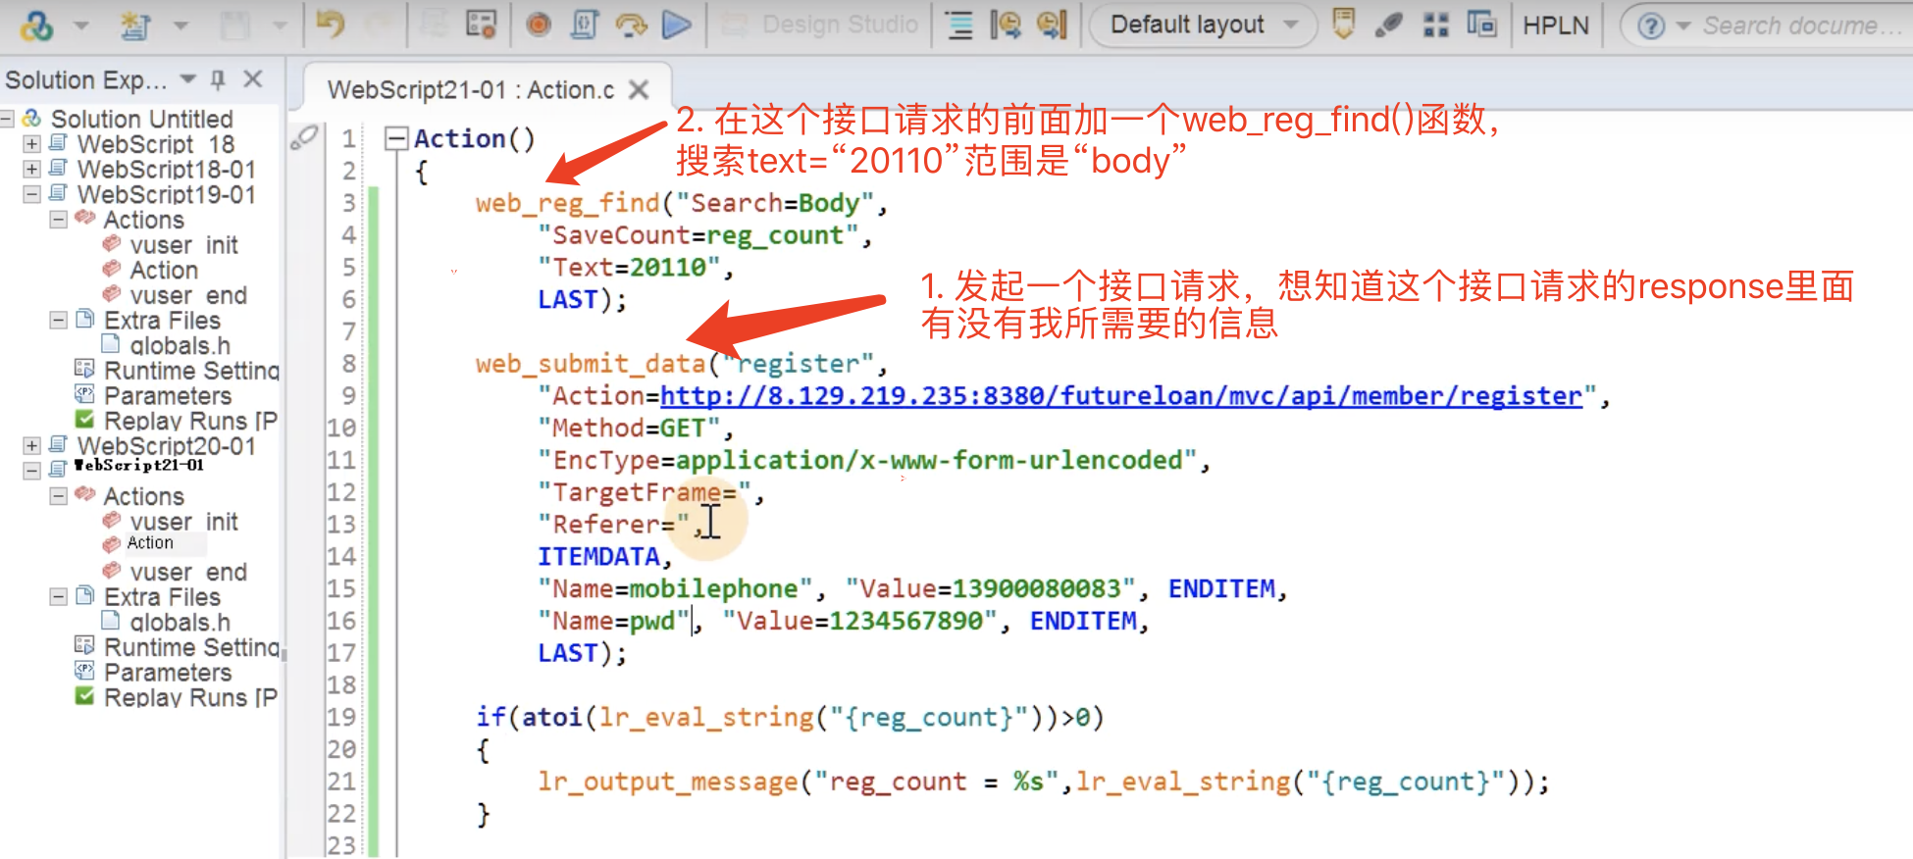Open the new script dropdown arrow
The height and width of the screenshot is (859, 1913).
181,25
